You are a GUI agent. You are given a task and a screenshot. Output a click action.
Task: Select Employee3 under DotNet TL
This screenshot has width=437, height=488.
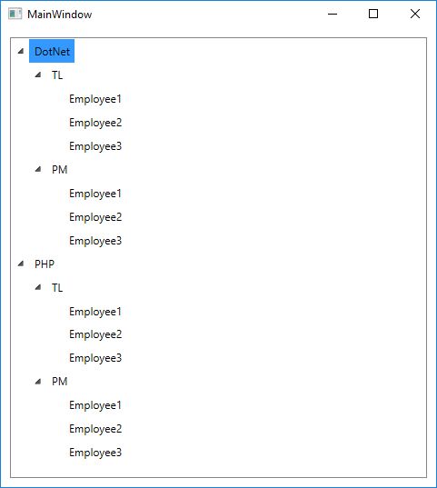click(x=95, y=146)
